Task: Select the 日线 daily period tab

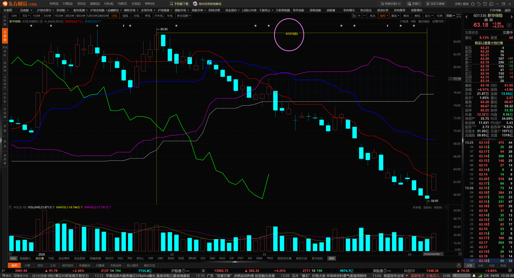Action: point(114,15)
